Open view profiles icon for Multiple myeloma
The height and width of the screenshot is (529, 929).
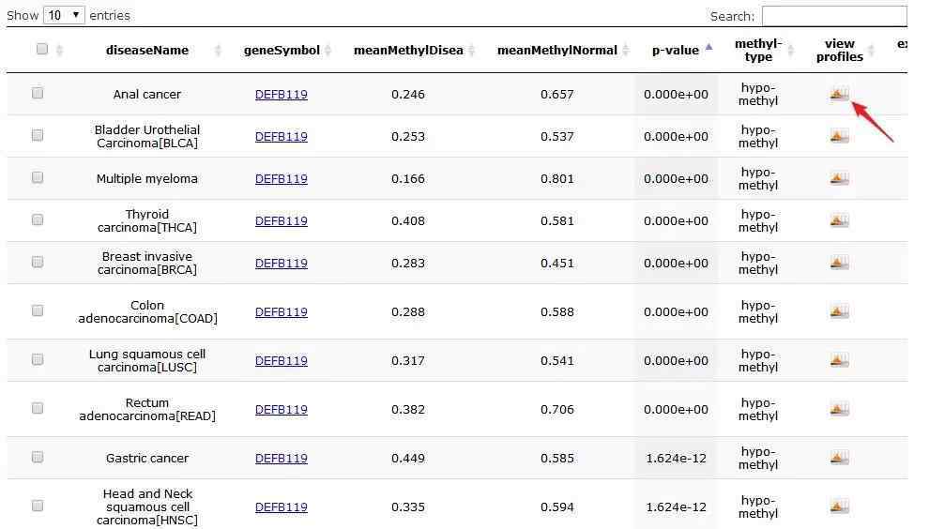pyautogui.click(x=839, y=178)
